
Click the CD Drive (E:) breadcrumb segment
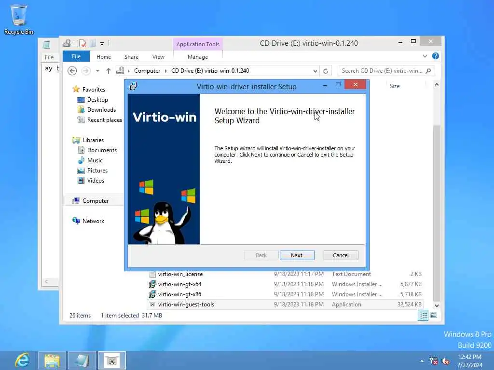point(210,71)
